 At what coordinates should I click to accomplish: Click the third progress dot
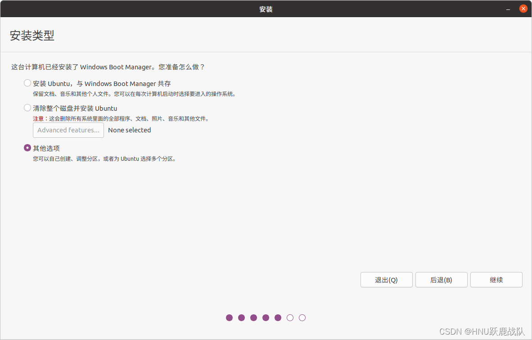[x=253, y=317]
